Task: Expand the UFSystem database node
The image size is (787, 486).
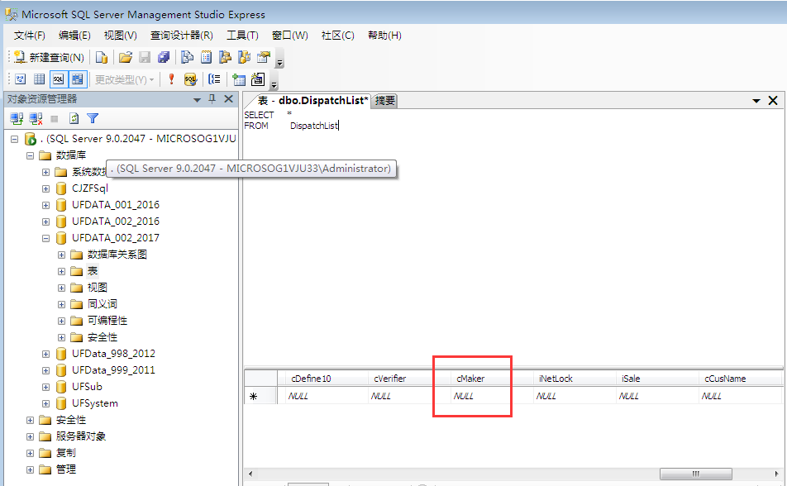Action: click(46, 403)
